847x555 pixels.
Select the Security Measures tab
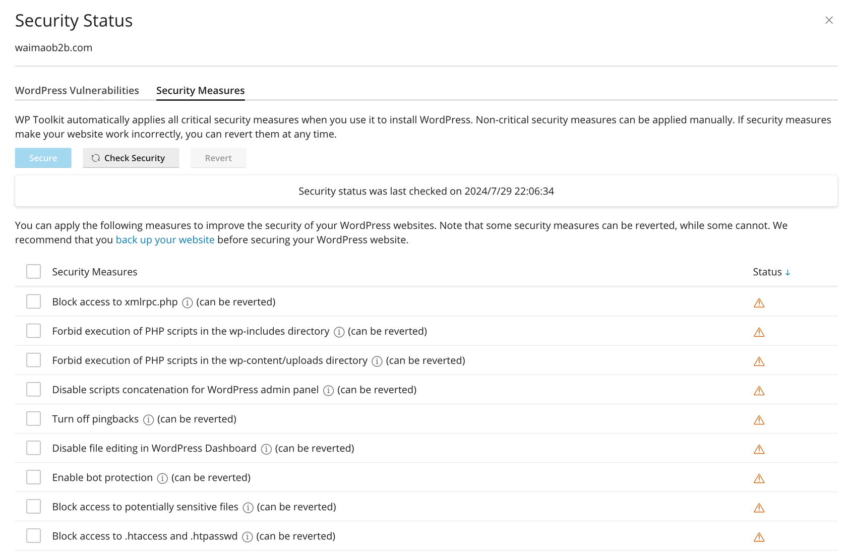tap(200, 91)
